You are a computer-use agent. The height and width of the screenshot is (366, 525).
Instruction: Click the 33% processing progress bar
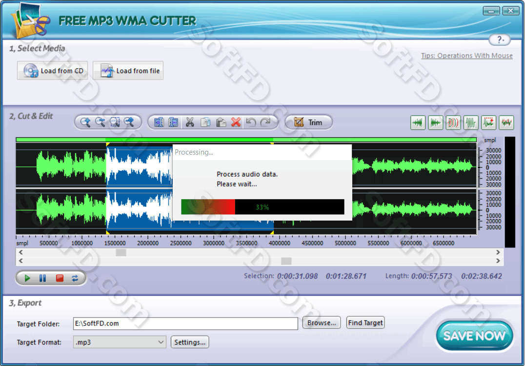(262, 207)
